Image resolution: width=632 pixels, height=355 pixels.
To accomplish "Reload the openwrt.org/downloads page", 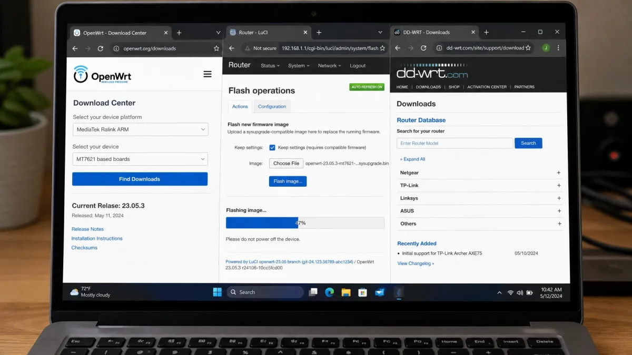I will [x=101, y=48].
